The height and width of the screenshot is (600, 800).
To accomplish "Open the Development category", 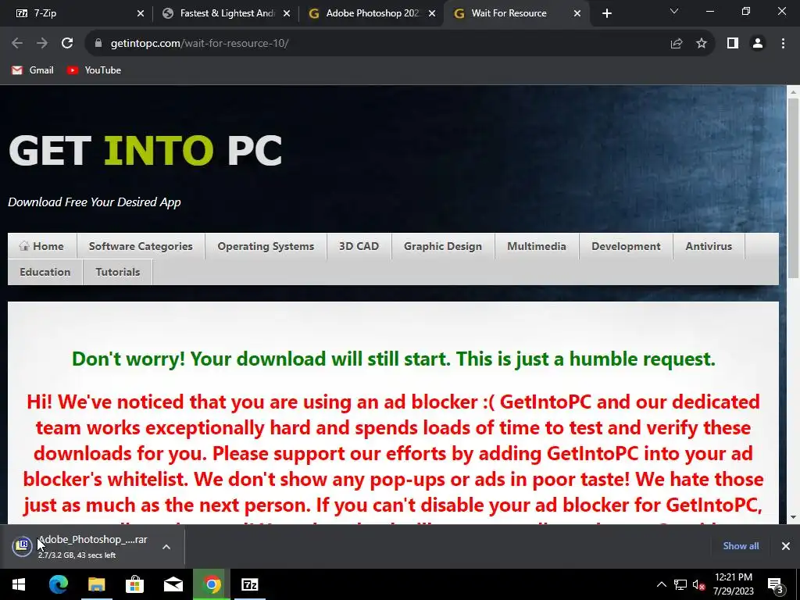I will 626,246.
